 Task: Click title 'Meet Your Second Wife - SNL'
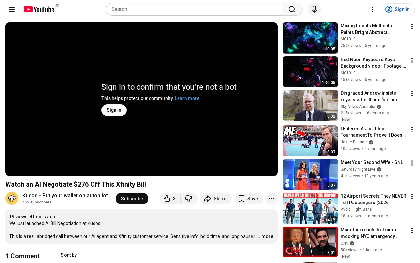pos(372,162)
